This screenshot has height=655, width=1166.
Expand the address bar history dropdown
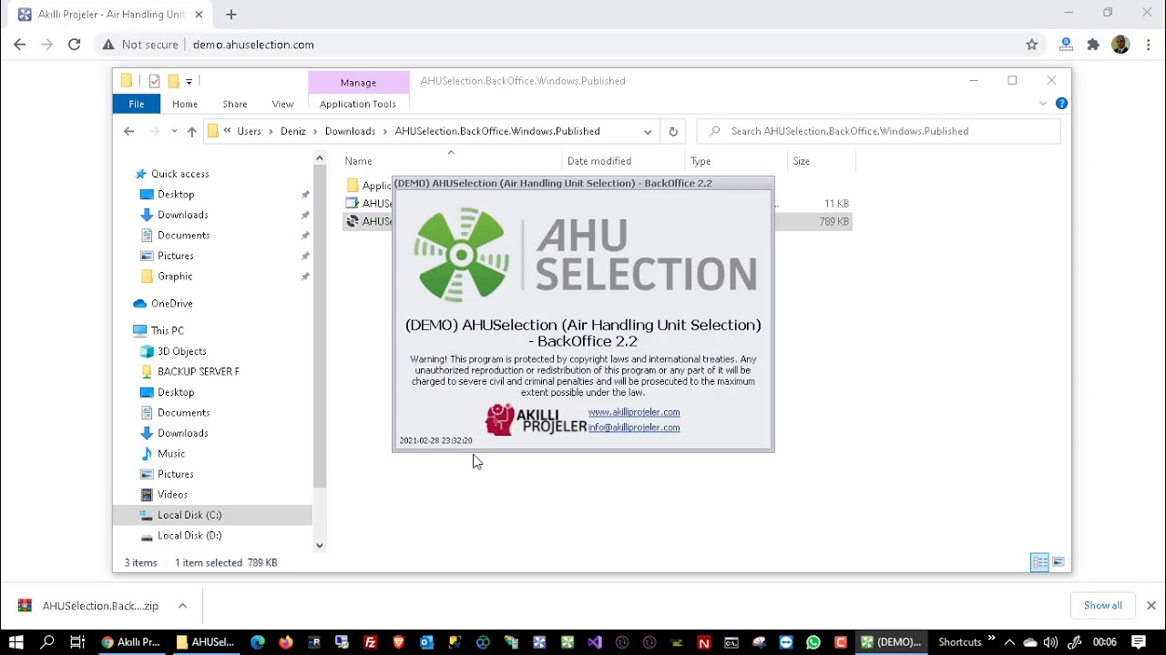648,131
